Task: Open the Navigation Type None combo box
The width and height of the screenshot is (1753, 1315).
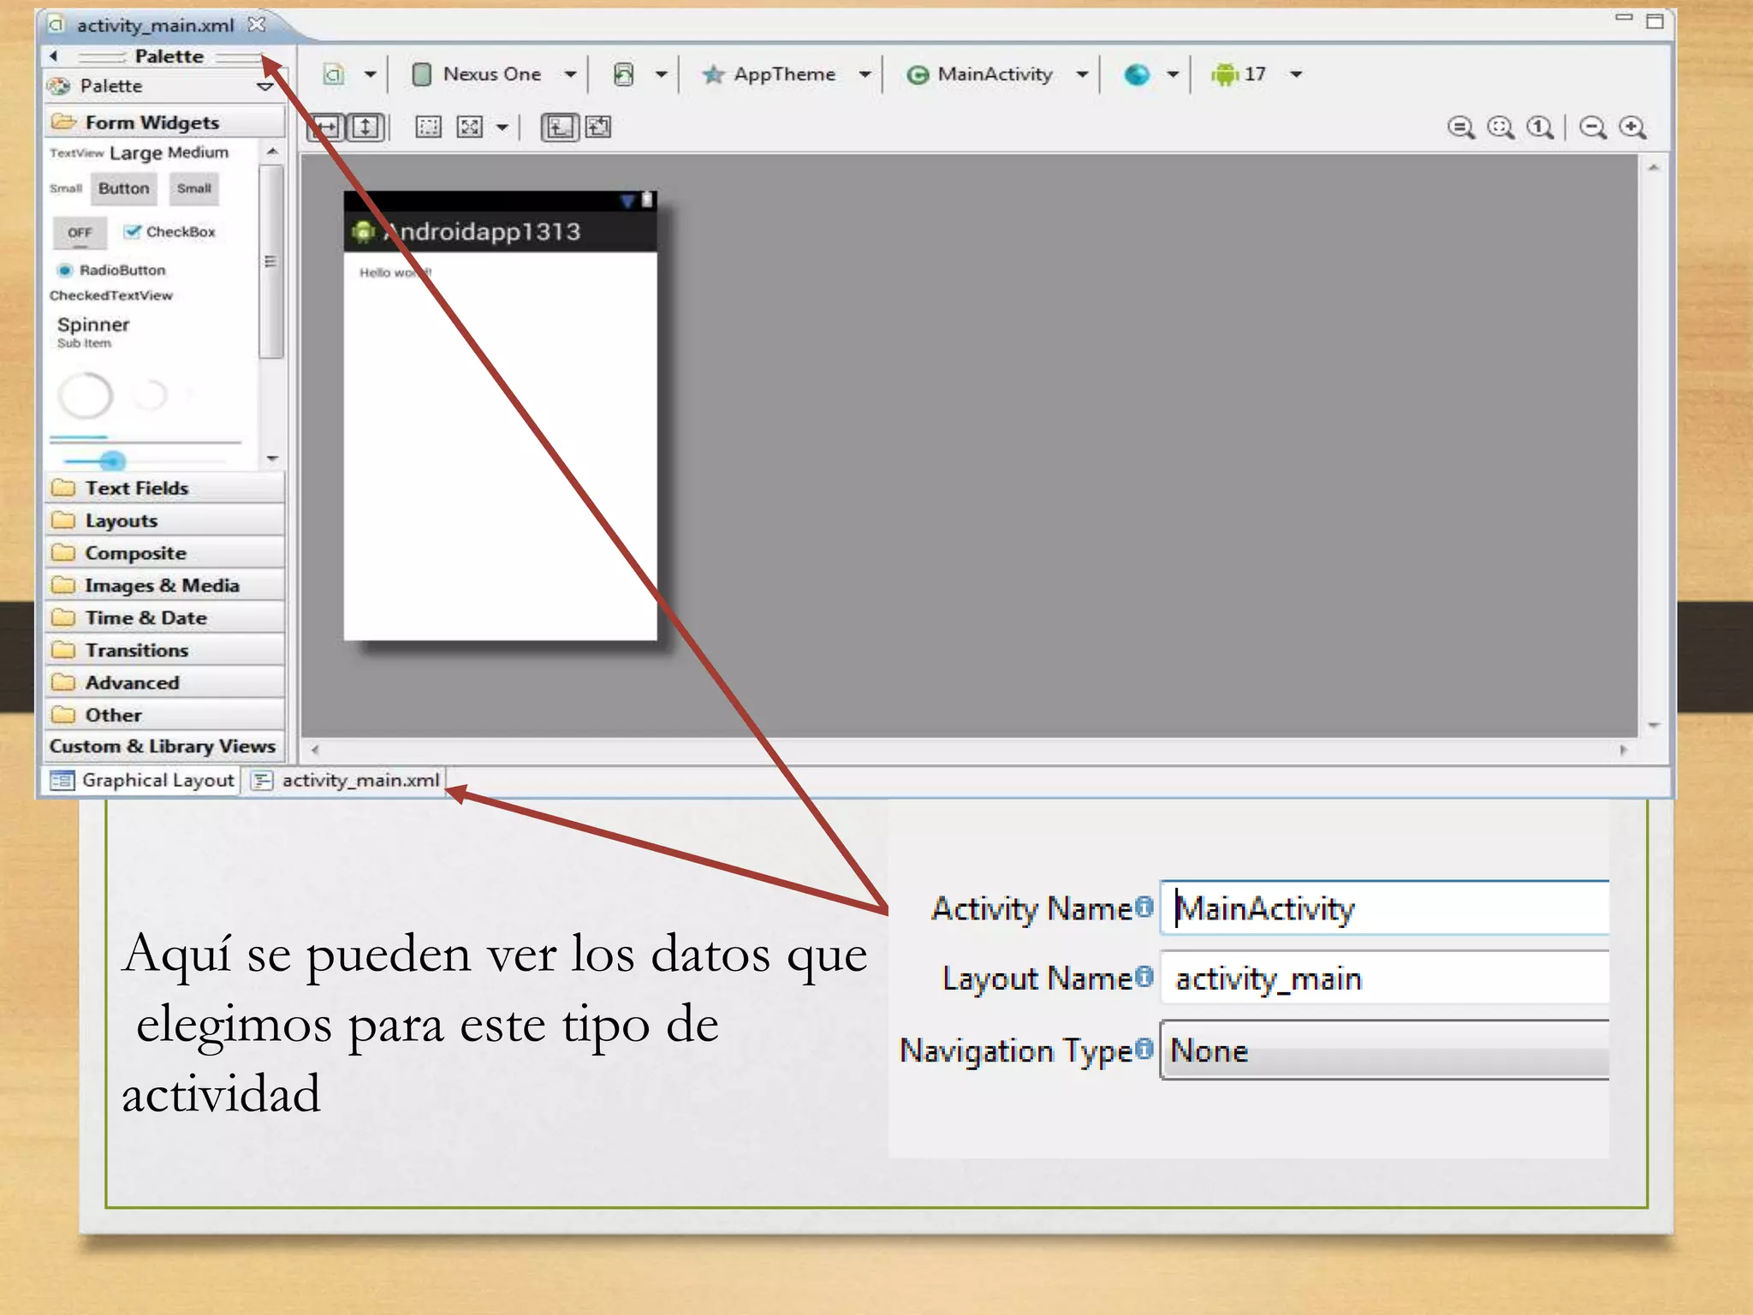Action: pos(1385,1050)
